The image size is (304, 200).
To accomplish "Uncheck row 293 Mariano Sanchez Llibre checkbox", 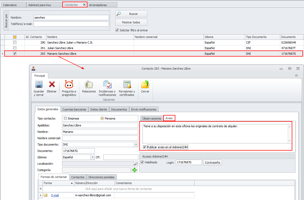I will (x=15, y=54).
